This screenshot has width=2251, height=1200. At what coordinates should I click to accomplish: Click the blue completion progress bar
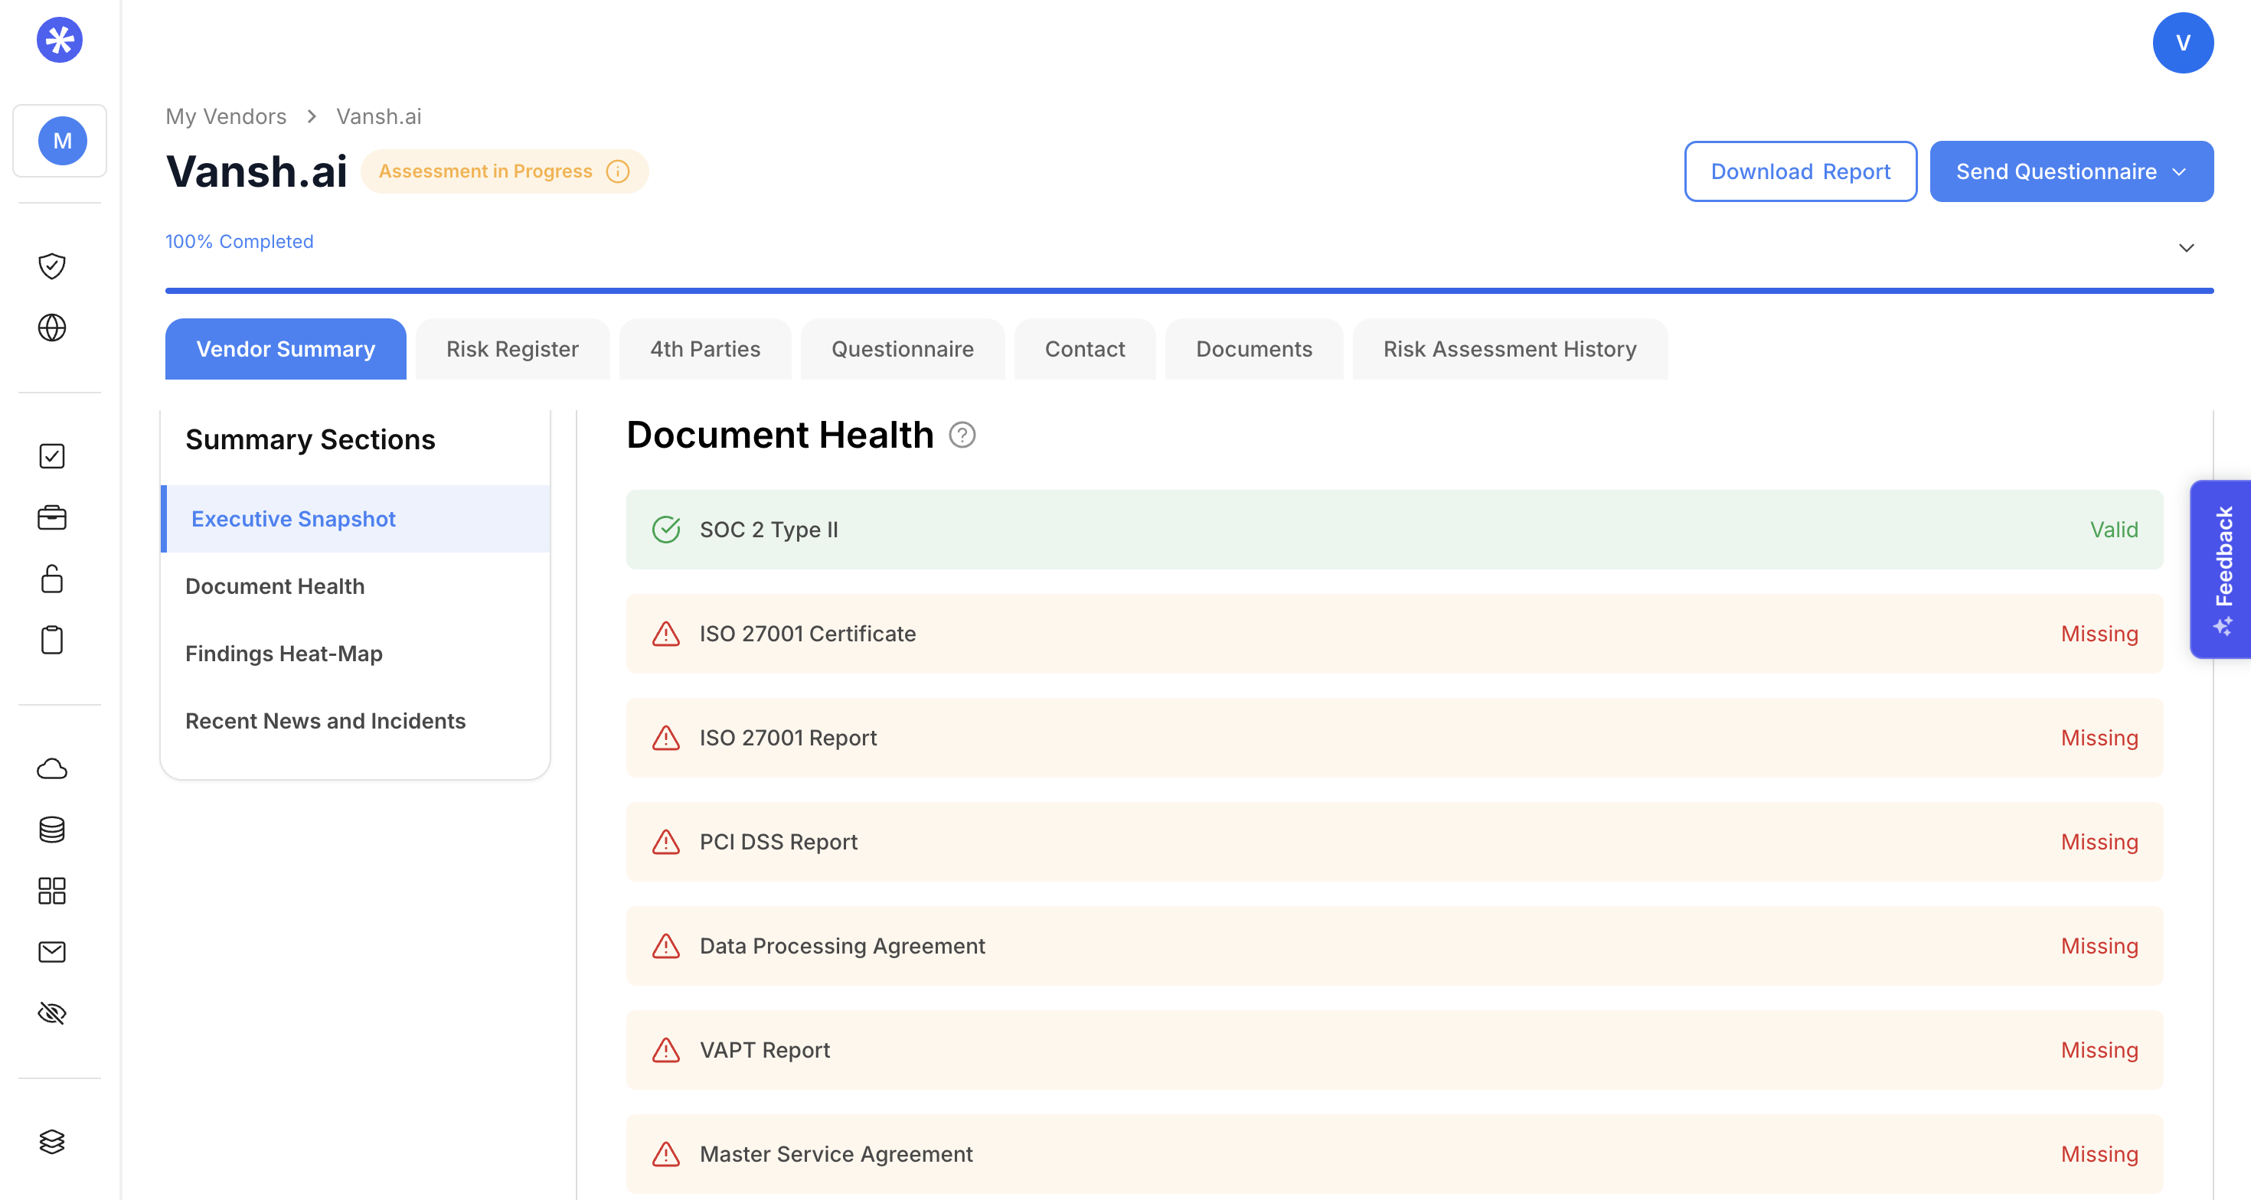(x=1188, y=290)
